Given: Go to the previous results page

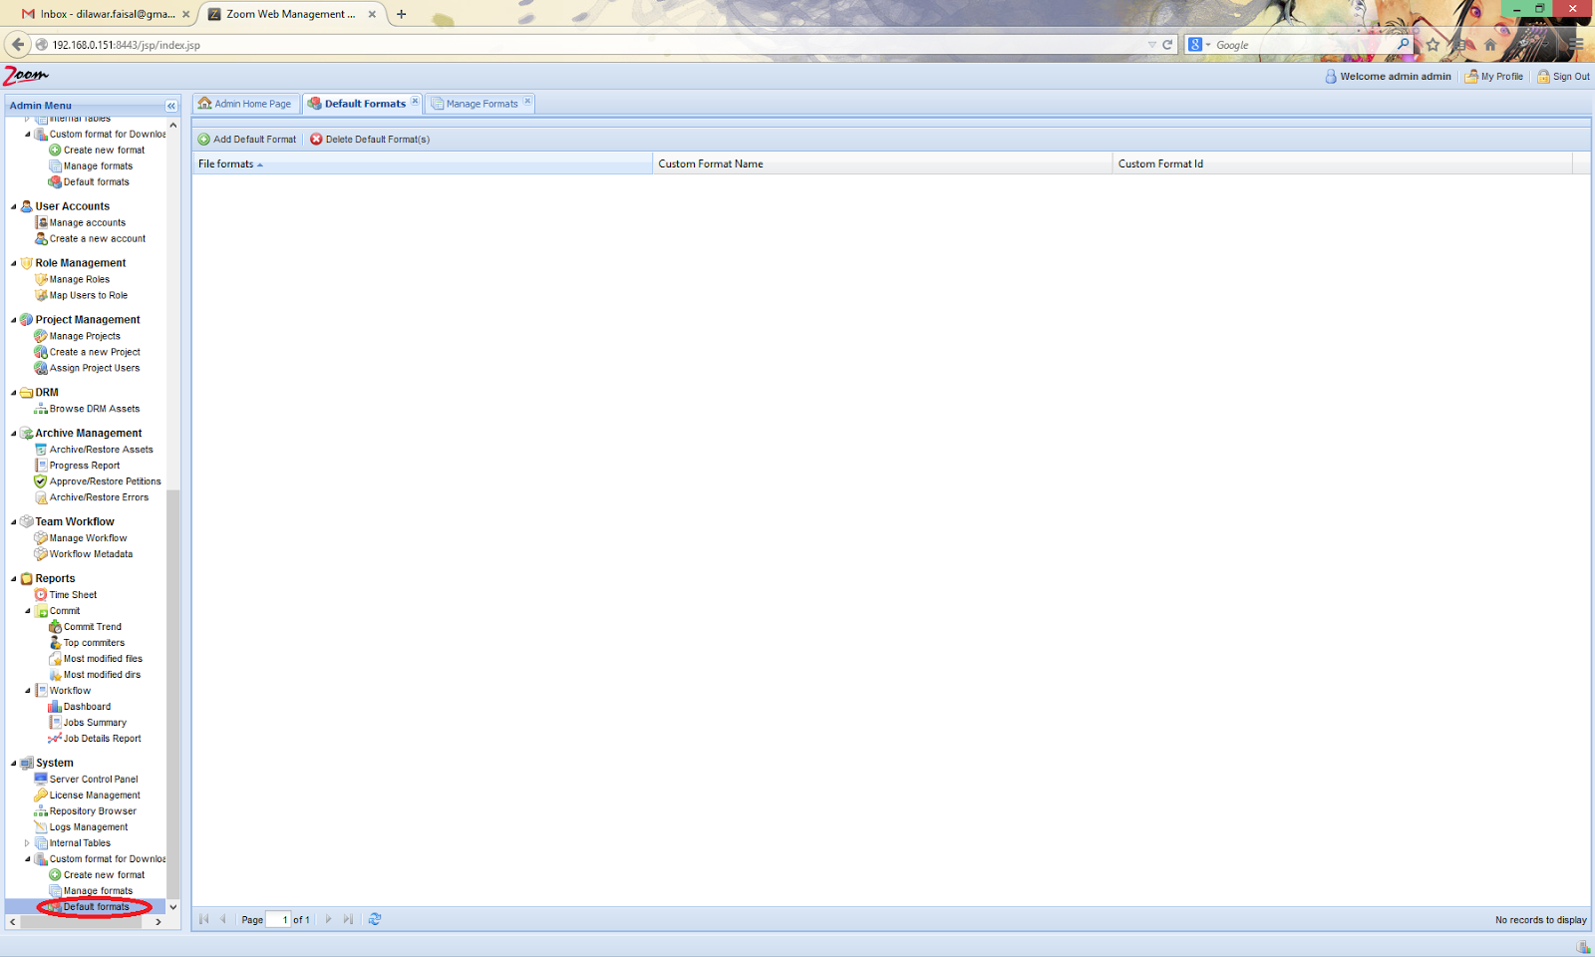Looking at the screenshot, I should click(223, 919).
